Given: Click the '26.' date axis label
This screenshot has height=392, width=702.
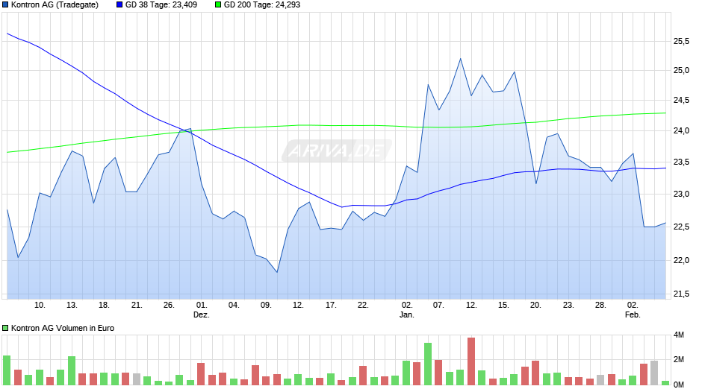Looking at the screenshot, I should 169,306.
